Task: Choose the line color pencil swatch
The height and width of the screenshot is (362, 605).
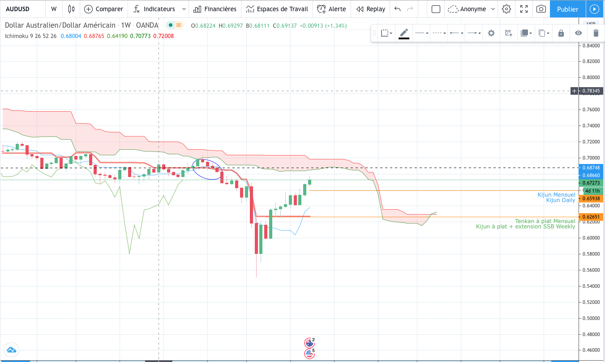Action: pyautogui.click(x=404, y=33)
